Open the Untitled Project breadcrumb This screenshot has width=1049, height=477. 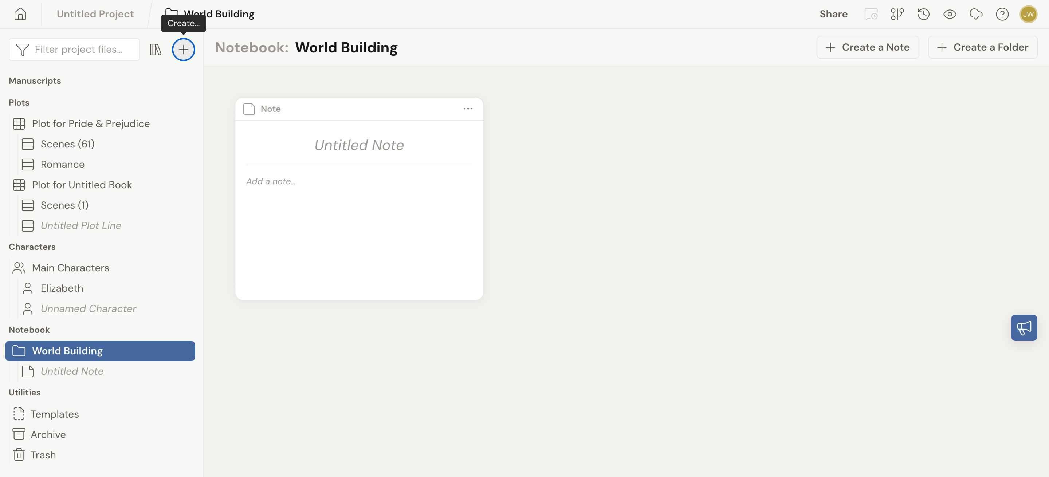(x=95, y=14)
